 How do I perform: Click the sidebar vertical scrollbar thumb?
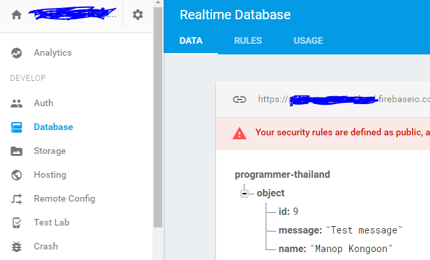pyautogui.click(x=158, y=117)
